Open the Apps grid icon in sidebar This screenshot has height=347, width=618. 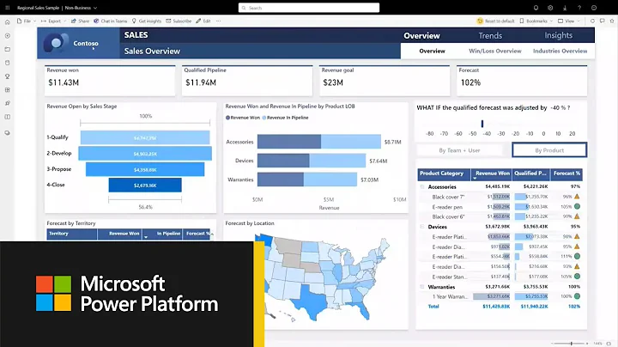tap(7, 90)
